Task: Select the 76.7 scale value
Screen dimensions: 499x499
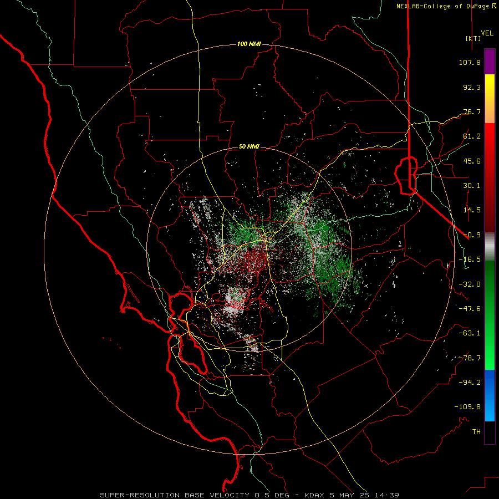Action: pos(472,111)
